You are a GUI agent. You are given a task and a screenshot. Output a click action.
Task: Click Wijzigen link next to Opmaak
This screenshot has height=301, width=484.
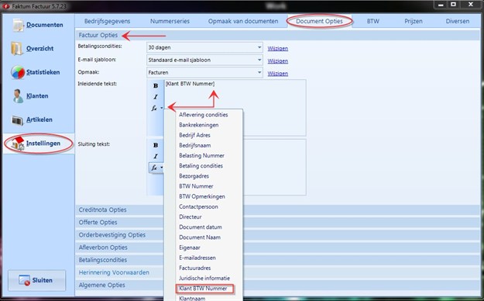[278, 74]
